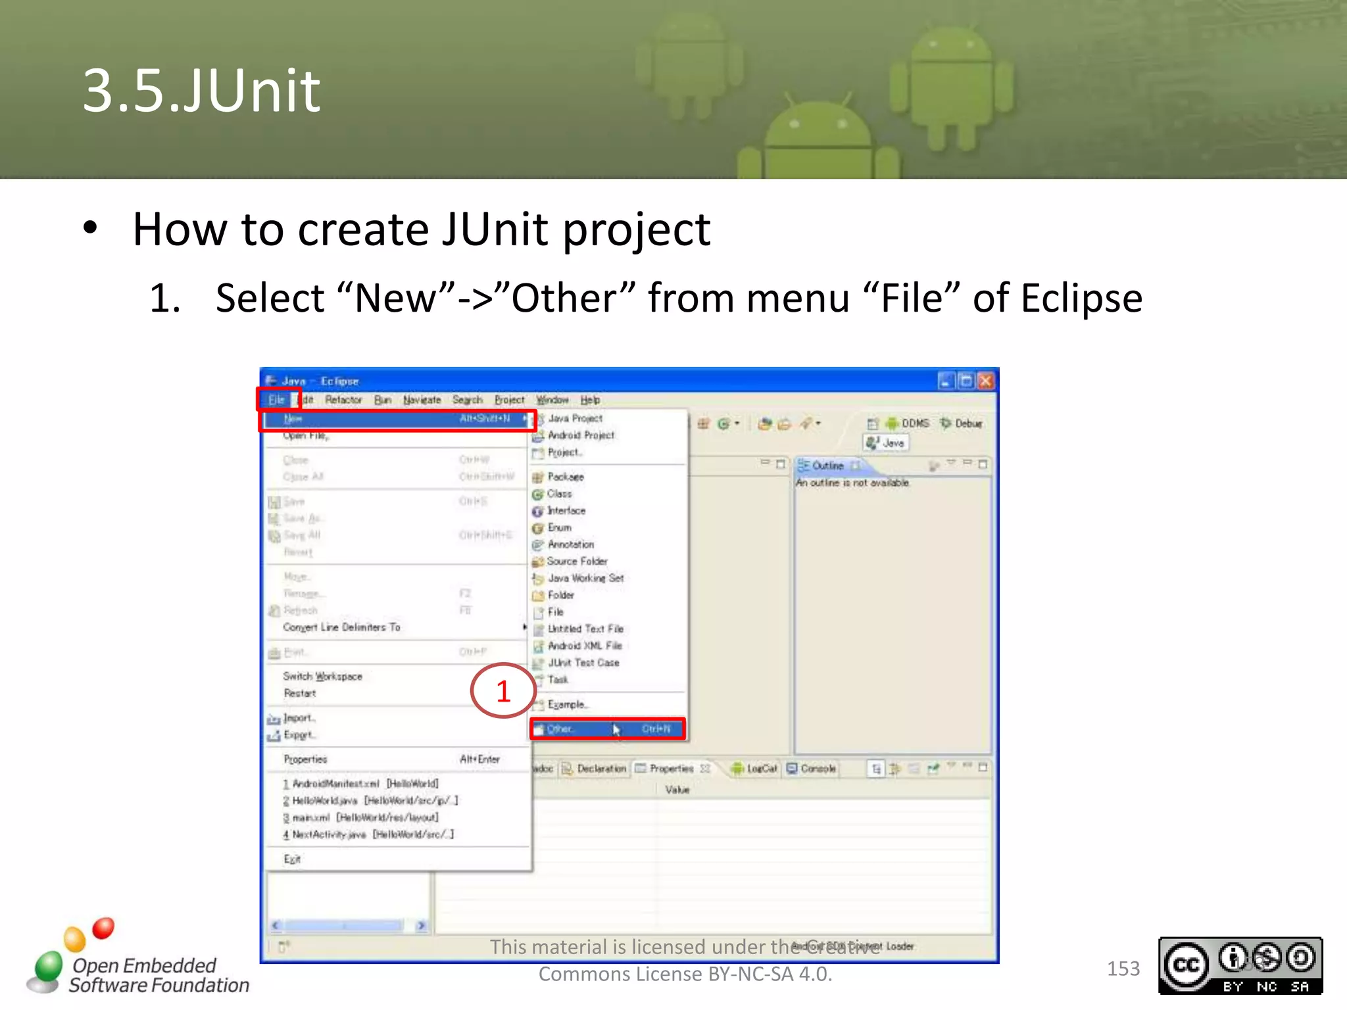Select Enum submenu entry

[x=608, y=527]
